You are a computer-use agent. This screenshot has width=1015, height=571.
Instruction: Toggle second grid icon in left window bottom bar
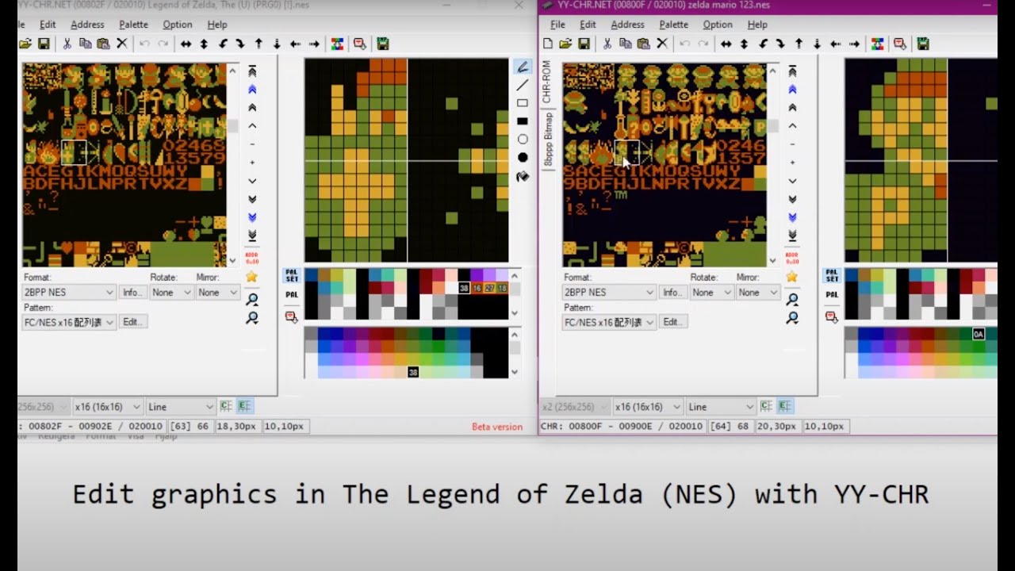coord(244,406)
